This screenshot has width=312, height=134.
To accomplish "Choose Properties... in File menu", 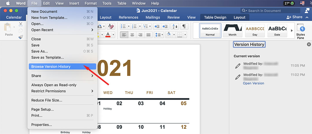I will (62, 125).
